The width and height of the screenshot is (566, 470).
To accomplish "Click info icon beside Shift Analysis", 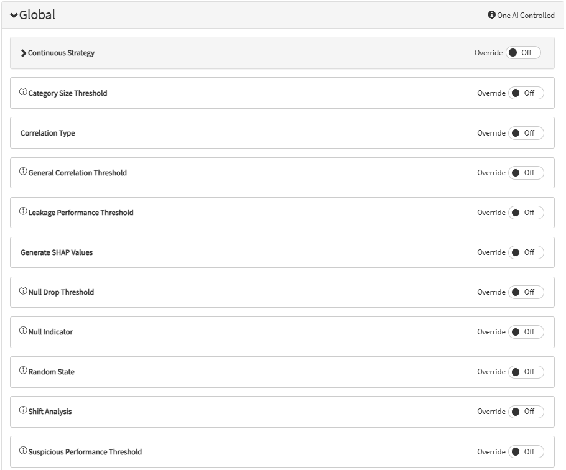I will pyautogui.click(x=23, y=410).
